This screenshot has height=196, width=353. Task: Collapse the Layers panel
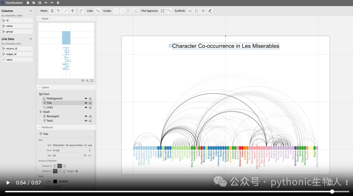40,87
